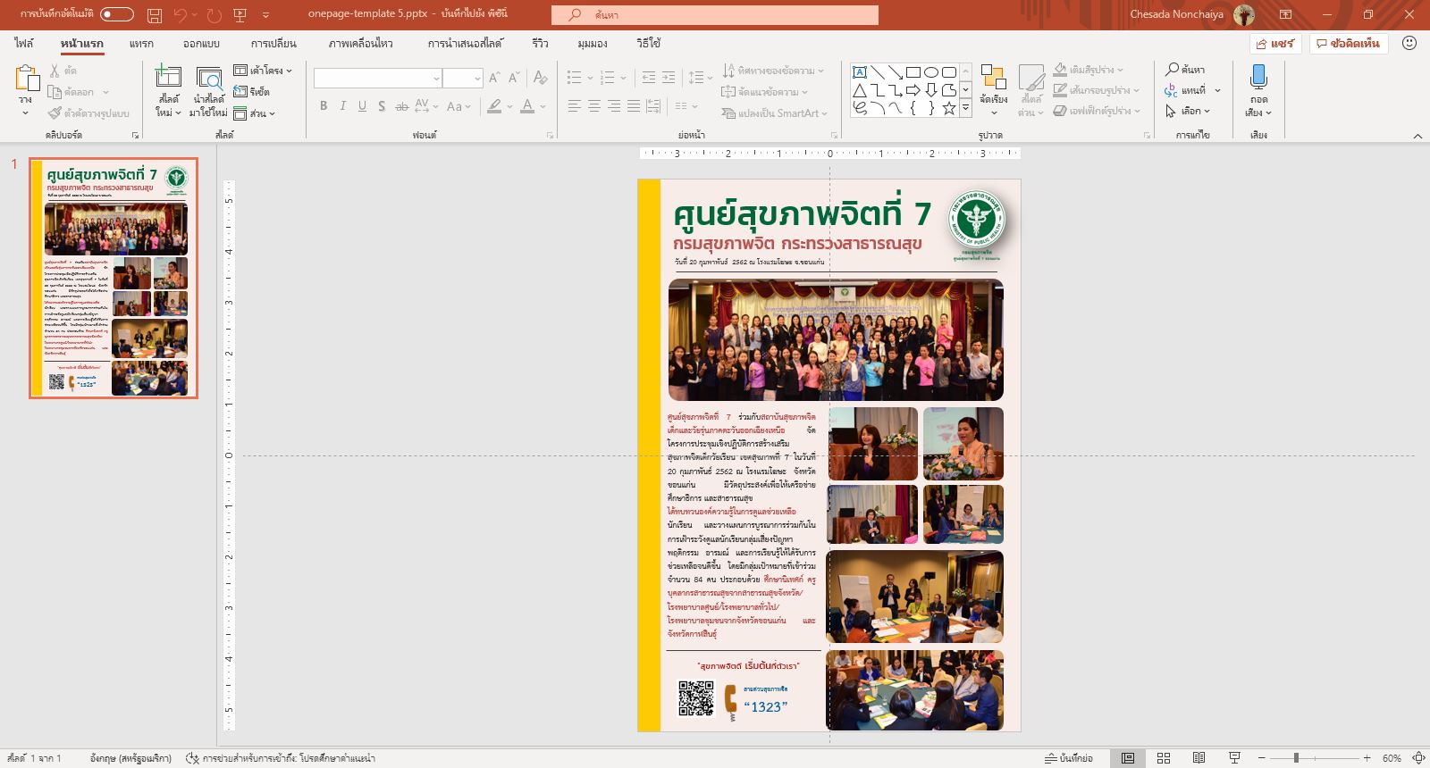The height and width of the screenshot is (768, 1430).
Task: Click the smiley feedback icon
Action: pyautogui.click(x=1409, y=43)
